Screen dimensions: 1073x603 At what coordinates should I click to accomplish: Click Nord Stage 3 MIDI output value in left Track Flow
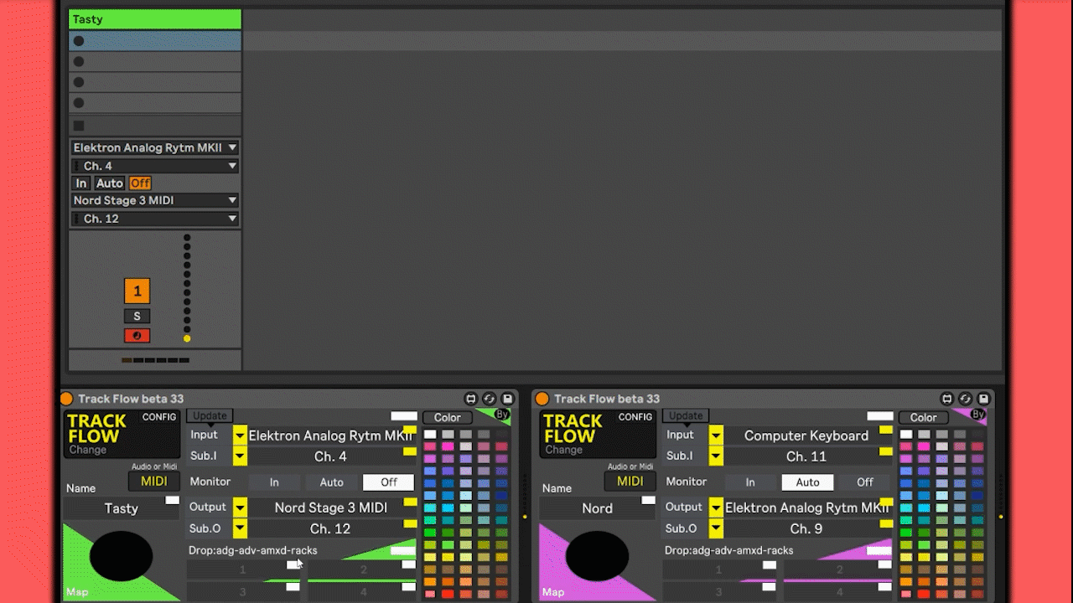click(330, 508)
